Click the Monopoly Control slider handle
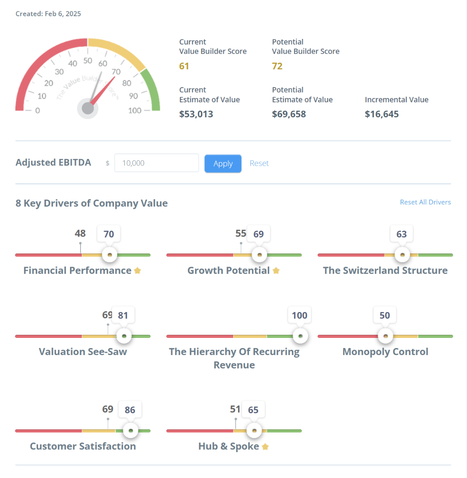This screenshot has height=478, width=467. pos(385,336)
